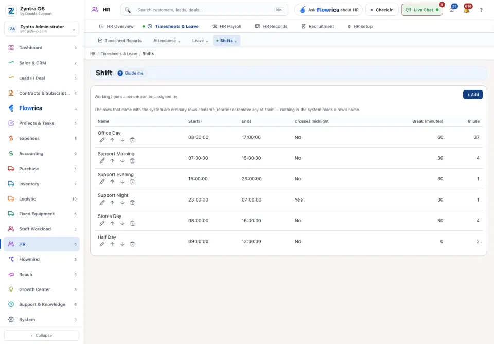Delete the Half Day shift
The height and width of the screenshot is (344, 494).
pyautogui.click(x=132, y=244)
